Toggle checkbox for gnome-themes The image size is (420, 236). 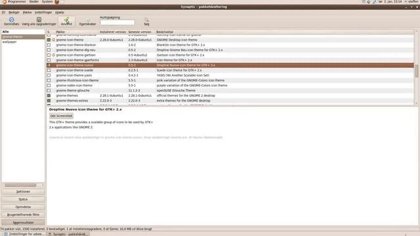click(x=49, y=96)
